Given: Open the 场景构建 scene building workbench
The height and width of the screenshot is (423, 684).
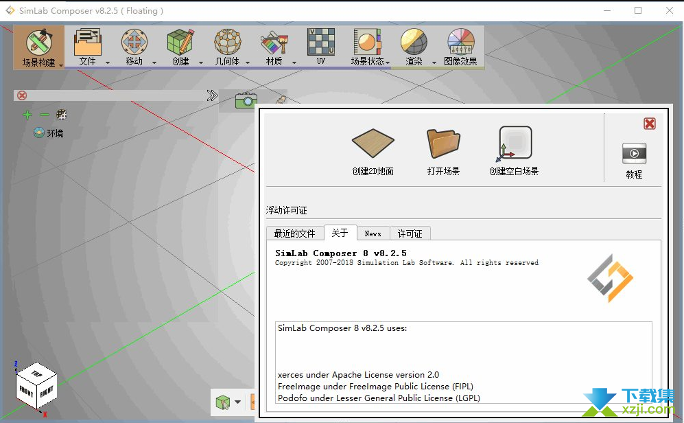Looking at the screenshot, I should click(39, 47).
